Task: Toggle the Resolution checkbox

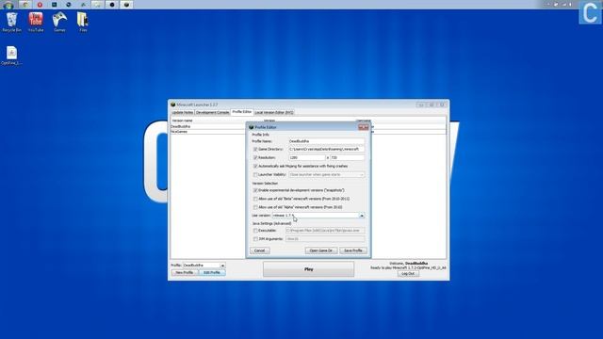Action: pos(255,157)
